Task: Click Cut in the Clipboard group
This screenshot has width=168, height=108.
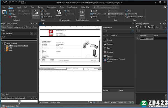Action: pos(11,11)
